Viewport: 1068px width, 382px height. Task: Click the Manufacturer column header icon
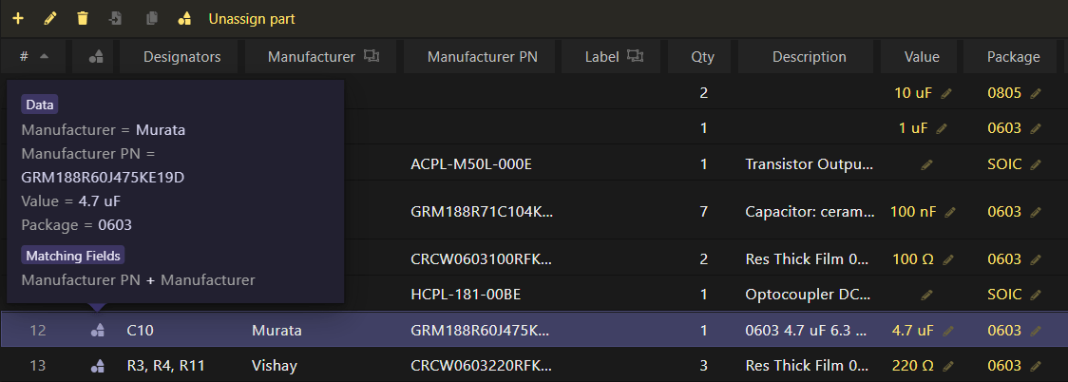[x=372, y=56]
